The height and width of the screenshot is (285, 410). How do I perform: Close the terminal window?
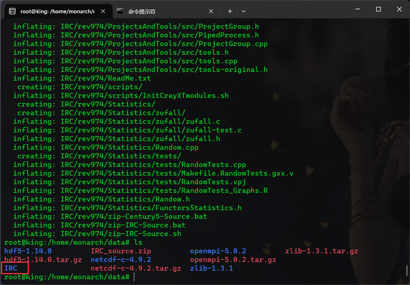pyautogui.click(x=399, y=9)
